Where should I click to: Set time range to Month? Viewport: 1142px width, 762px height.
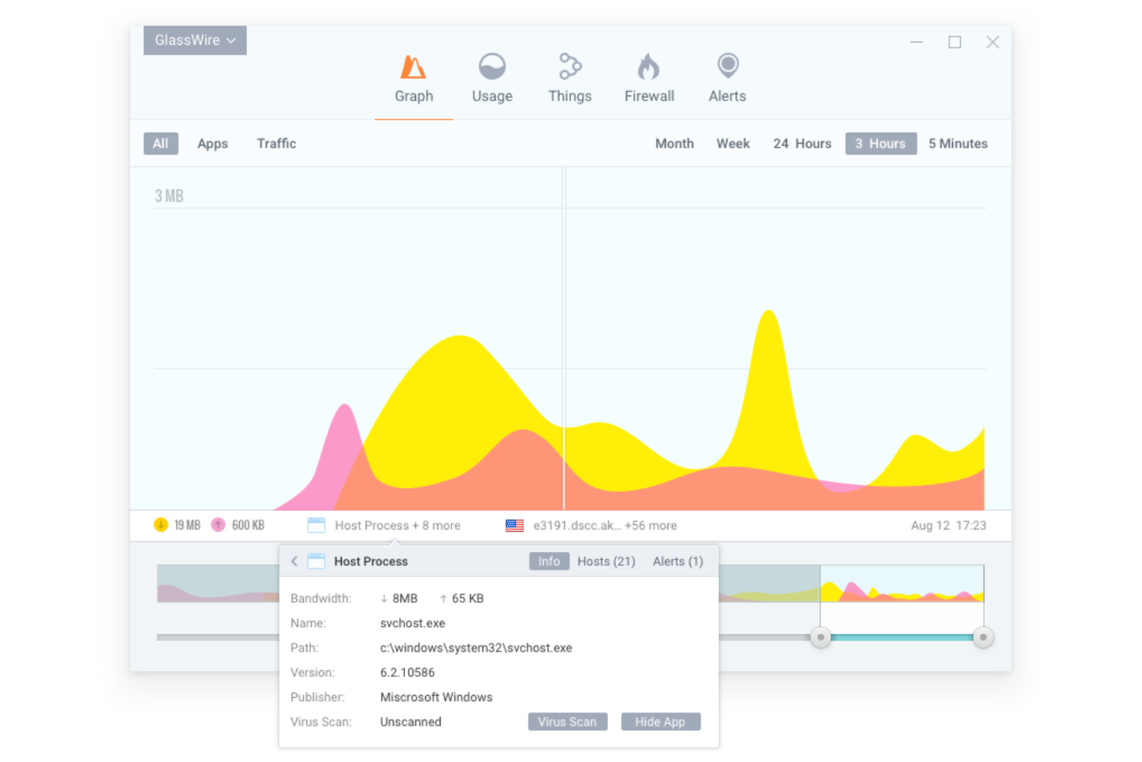point(674,144)
